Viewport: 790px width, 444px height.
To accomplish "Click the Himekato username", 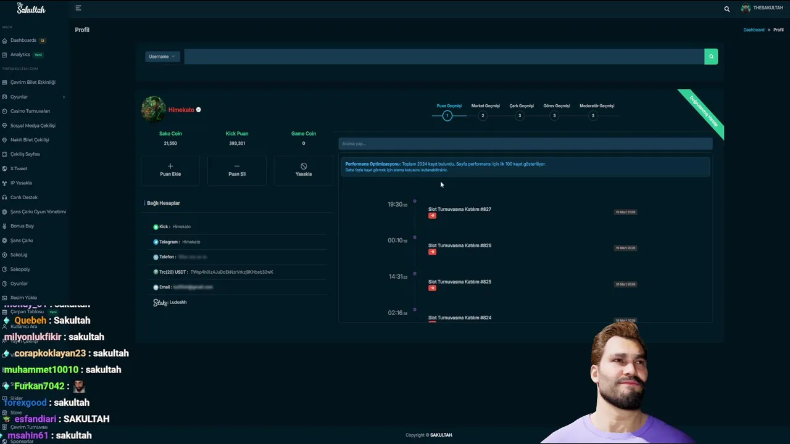I will (181, 110).
